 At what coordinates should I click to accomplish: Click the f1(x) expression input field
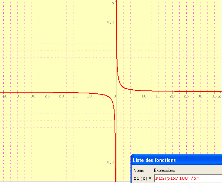[x=188, y=179]
